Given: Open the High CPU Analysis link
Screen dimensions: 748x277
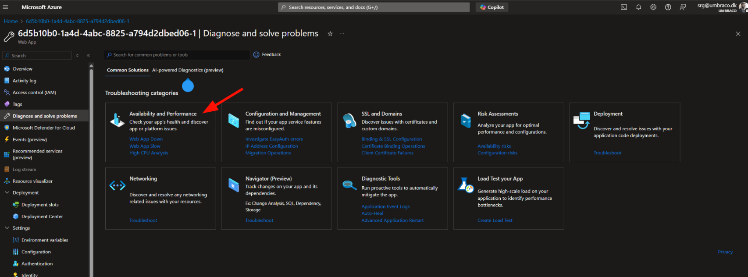Looking at the screenshot, I should (149, 153).
